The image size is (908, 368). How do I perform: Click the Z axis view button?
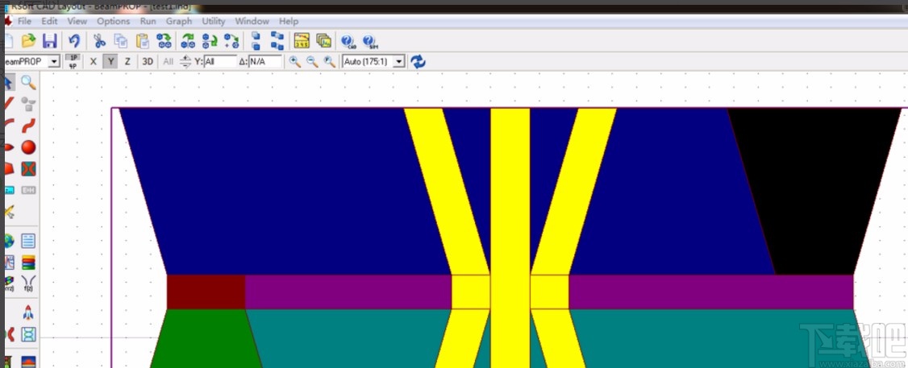click(127, 61)
